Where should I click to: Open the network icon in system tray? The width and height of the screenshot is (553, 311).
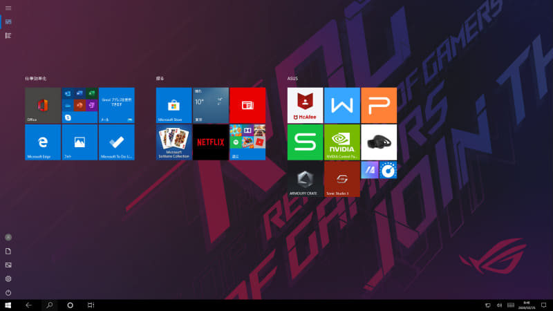point(488,305)
